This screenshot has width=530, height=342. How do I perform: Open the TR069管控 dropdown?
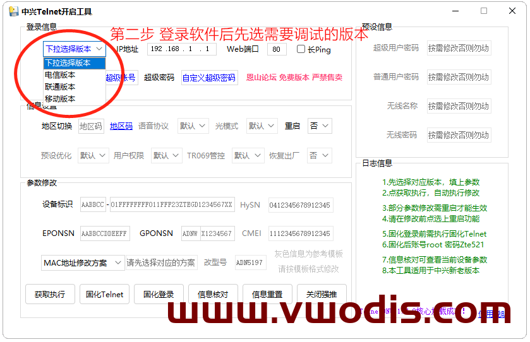(x=248, y=156)
